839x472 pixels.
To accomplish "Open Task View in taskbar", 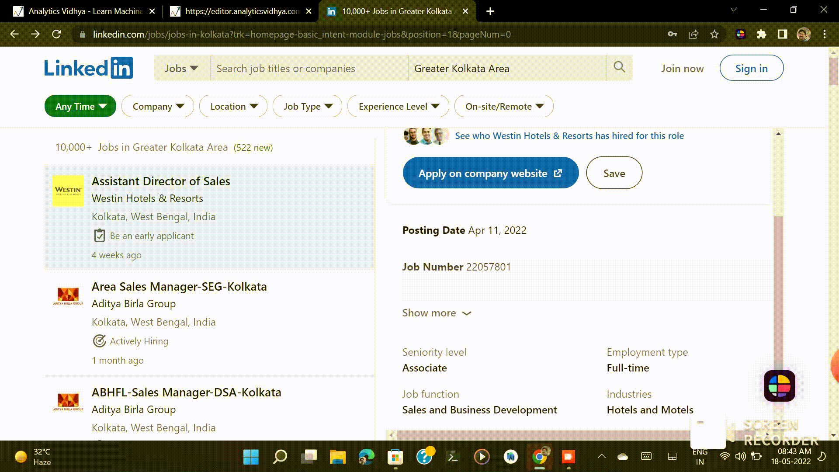I will tap(309, 457).
